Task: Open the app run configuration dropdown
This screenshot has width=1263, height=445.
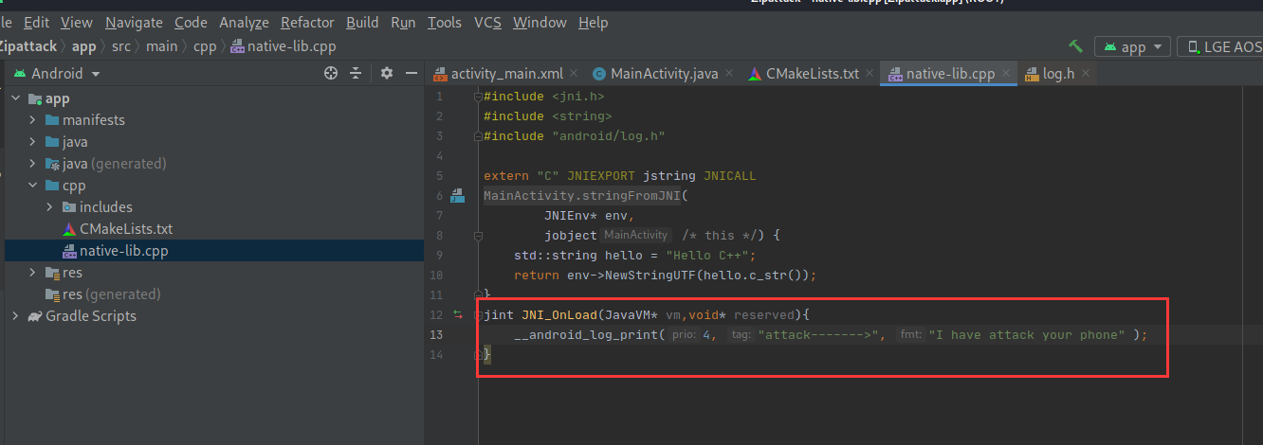Action: [x=1132, y=46]
